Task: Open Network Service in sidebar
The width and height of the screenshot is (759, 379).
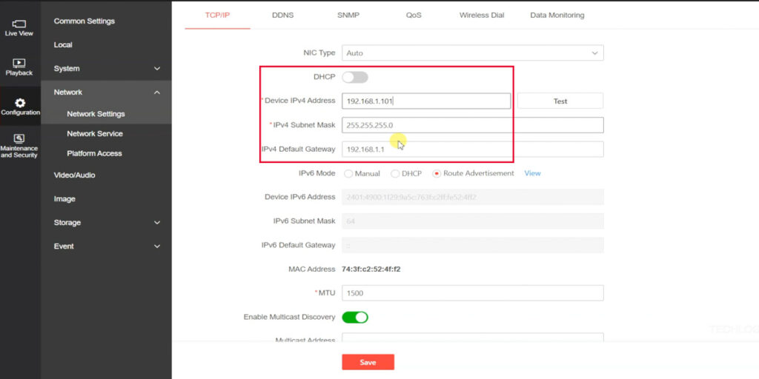Action: [95, 134]
